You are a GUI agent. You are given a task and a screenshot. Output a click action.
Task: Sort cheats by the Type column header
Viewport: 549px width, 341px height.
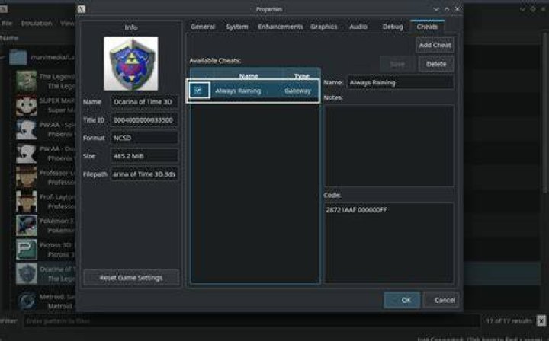click(x=301, y=75)
